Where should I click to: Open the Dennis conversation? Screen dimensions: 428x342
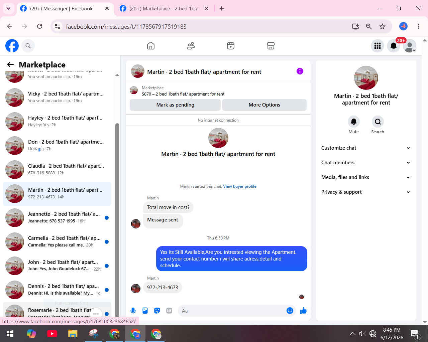[57, 290]
